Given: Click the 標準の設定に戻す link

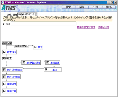Looking at the screenshot, I should [86, 27].
